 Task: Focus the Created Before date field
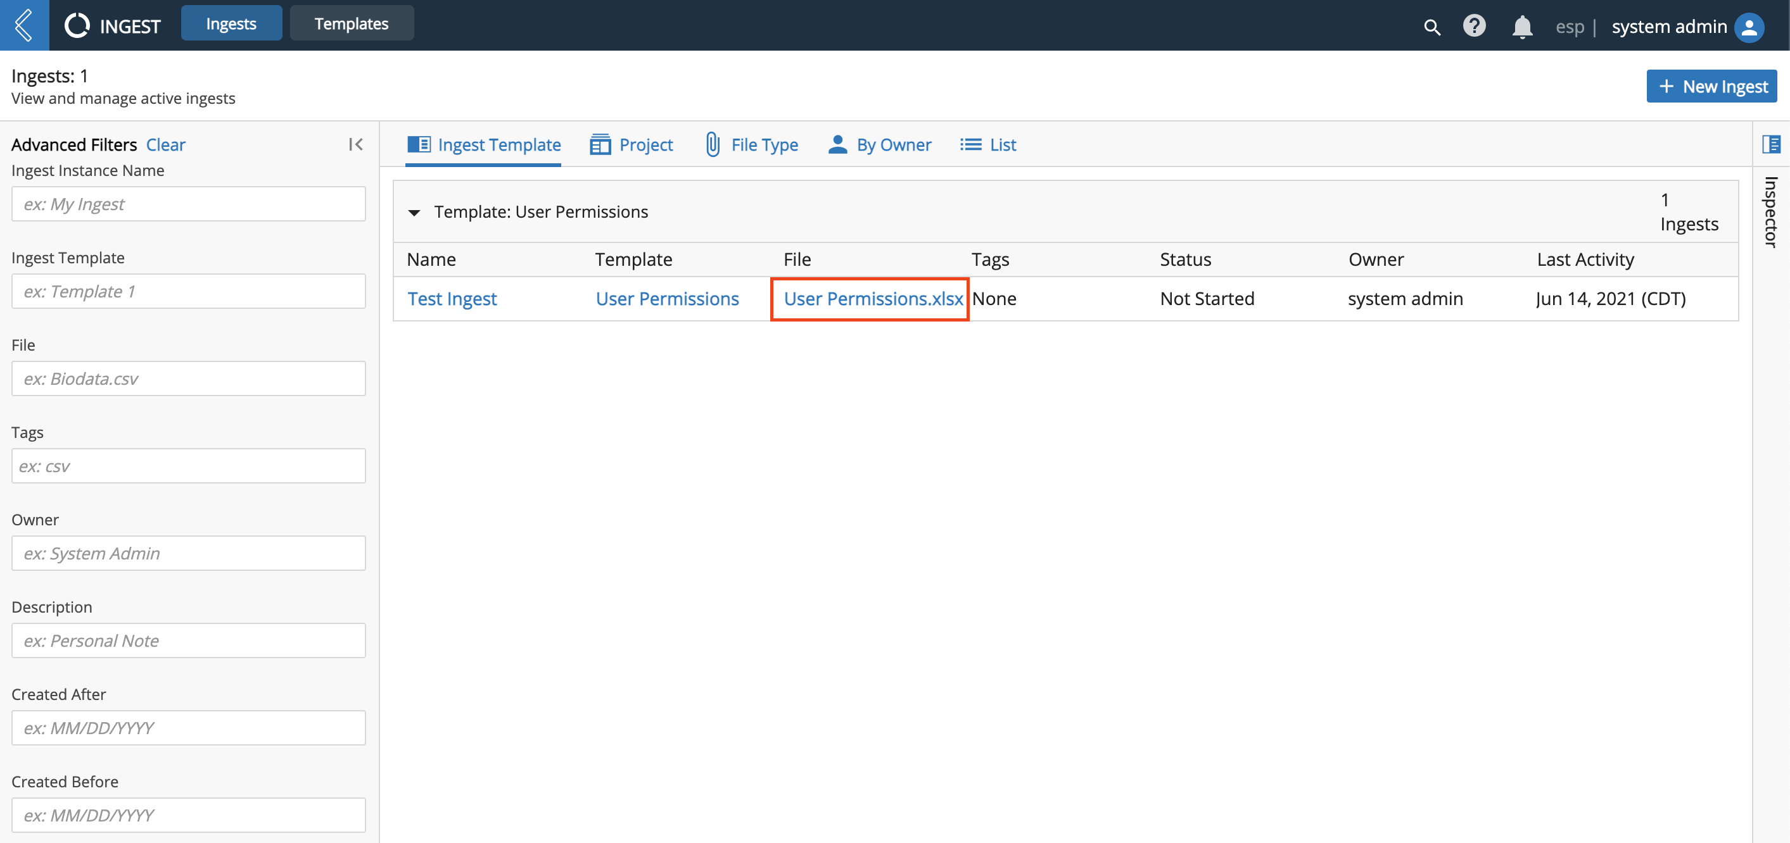[188, 815]
